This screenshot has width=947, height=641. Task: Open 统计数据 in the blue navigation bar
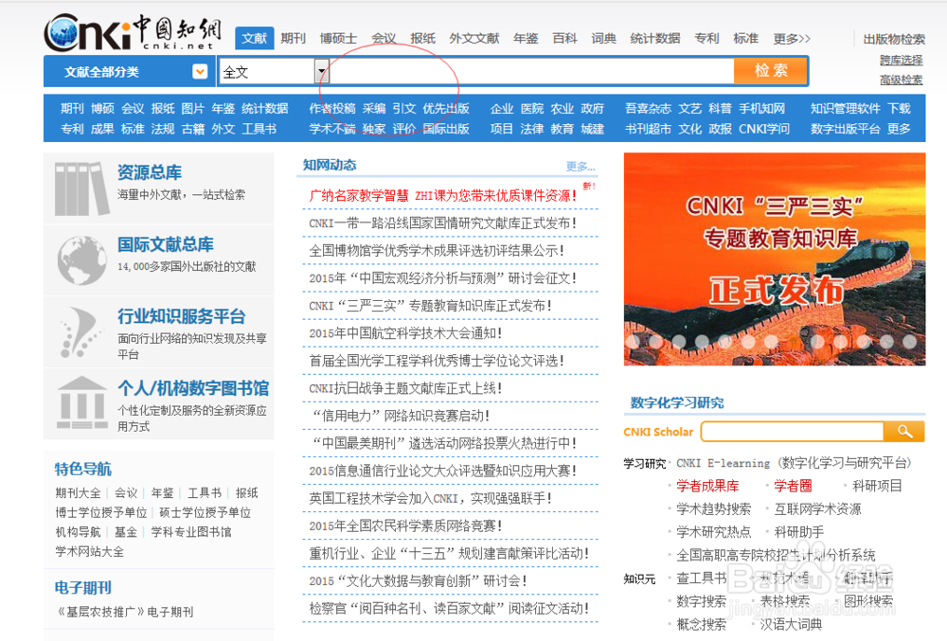point(264,109)
